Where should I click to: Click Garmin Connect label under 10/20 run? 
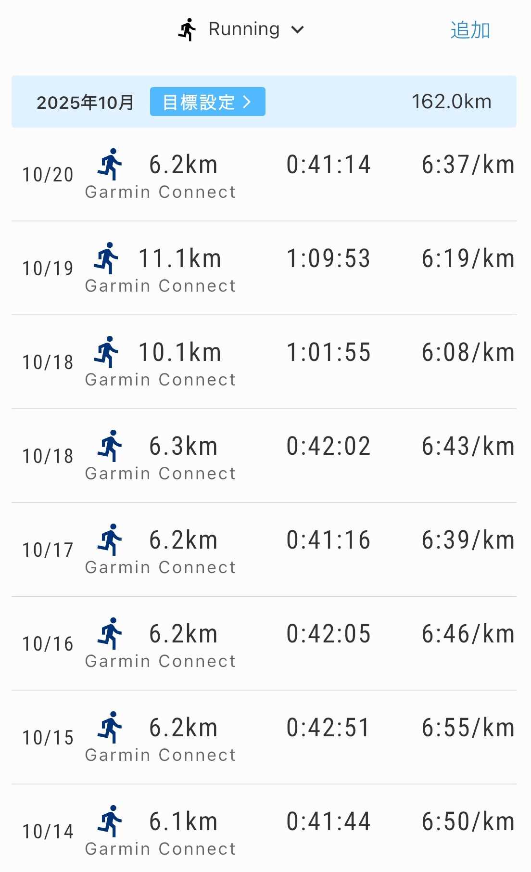click(x=160, y=192)
